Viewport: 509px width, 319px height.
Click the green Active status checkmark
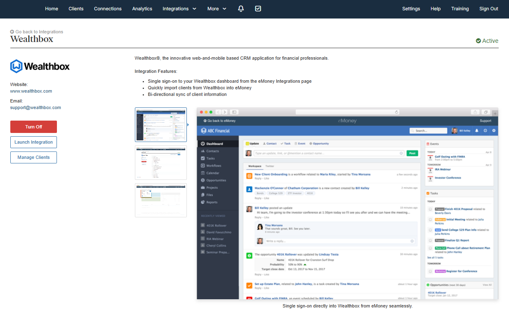478,41
